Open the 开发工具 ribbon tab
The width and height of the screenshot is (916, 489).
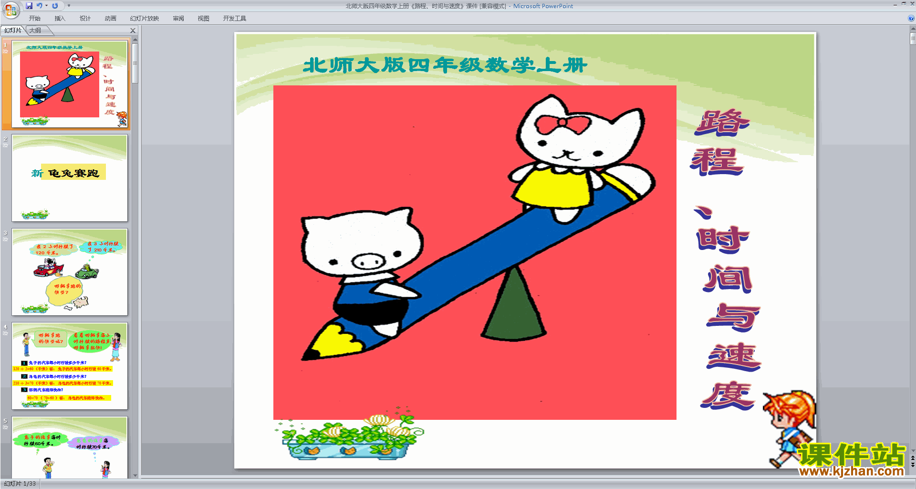pyautogui.click(x=234, y=19)
